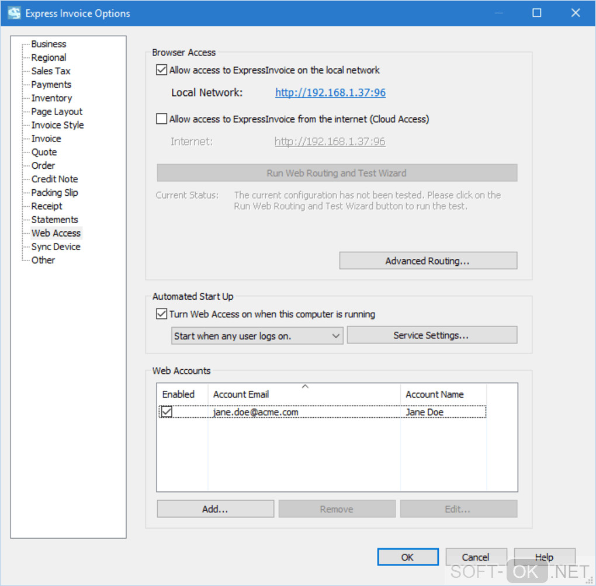Open Payments options

[51, 84]
